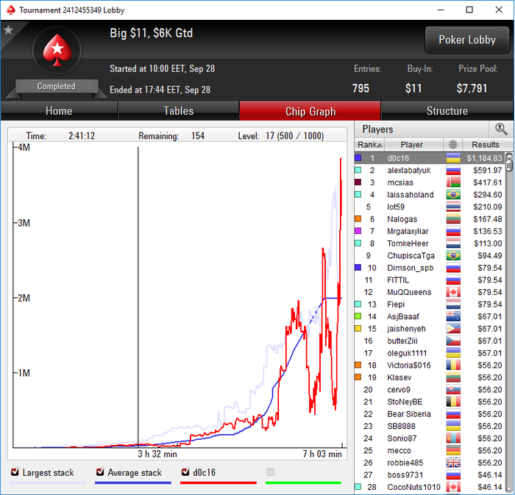The image size is (515, 495).
Task: Click the $1,184.83 result for d0c16
Action: click(484, 158)
